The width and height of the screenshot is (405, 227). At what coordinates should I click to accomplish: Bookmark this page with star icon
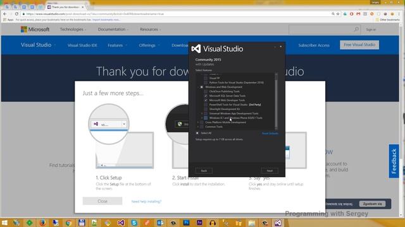point(338,14)
